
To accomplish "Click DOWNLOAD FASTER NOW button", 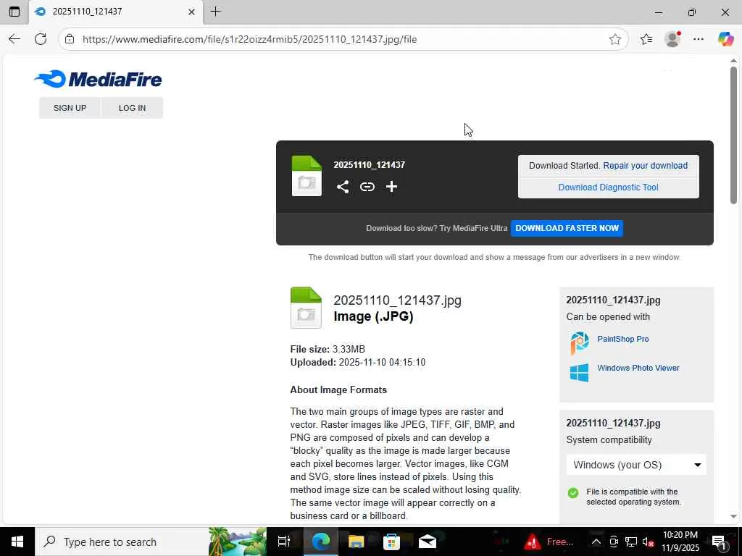I will click(x=567, y=228).
